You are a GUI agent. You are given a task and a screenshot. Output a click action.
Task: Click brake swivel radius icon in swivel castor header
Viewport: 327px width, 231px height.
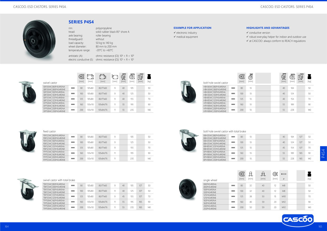141,77
